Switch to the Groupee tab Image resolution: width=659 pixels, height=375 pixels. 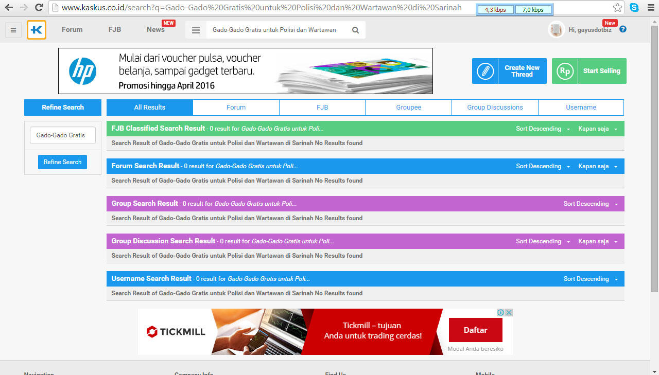409,108
